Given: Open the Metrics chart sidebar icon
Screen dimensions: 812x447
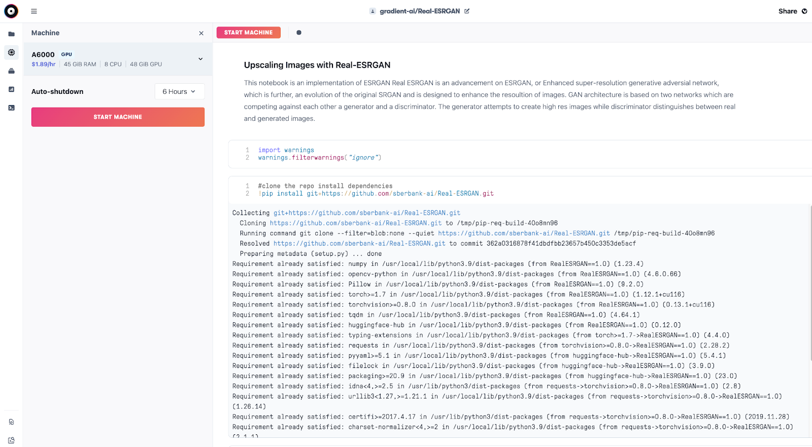Looking at the screenshot, I should click(x=11, y=89).
